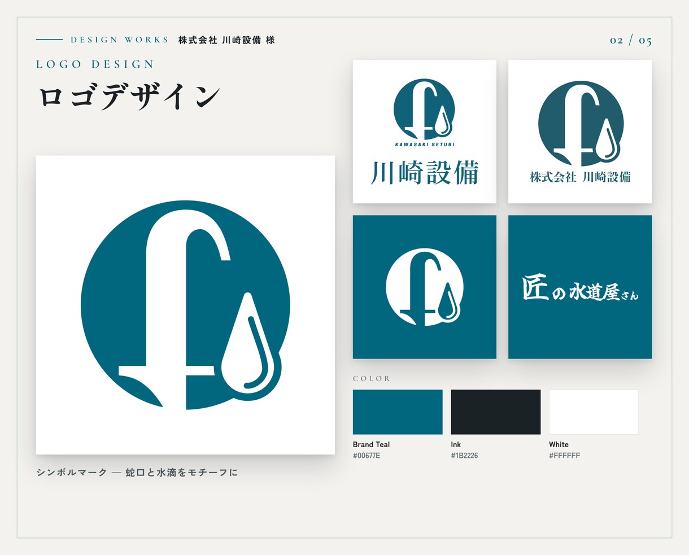
Task: Click the Ink label text
Action: pos(456,444)
